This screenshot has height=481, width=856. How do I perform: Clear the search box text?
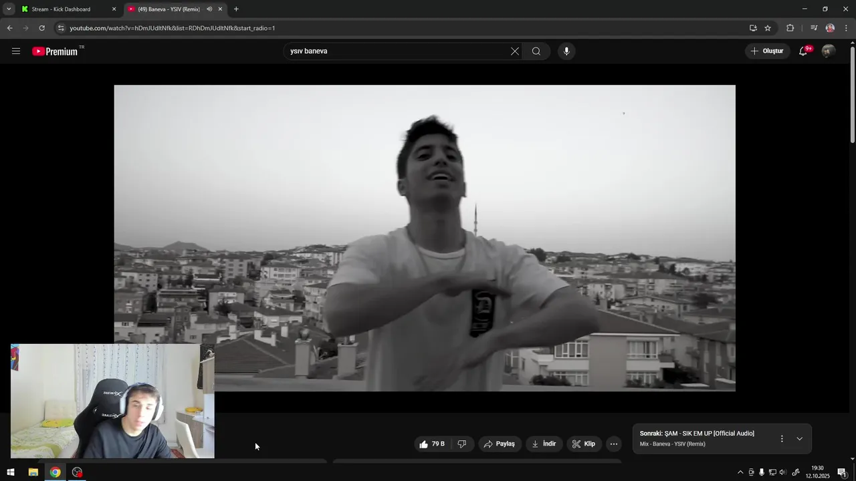(x=515, y=51)
